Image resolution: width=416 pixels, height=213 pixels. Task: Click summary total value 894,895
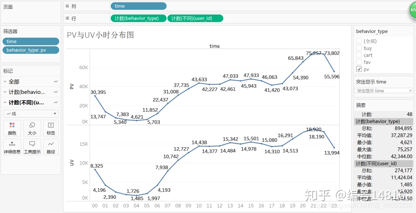[x=403, y=128]
